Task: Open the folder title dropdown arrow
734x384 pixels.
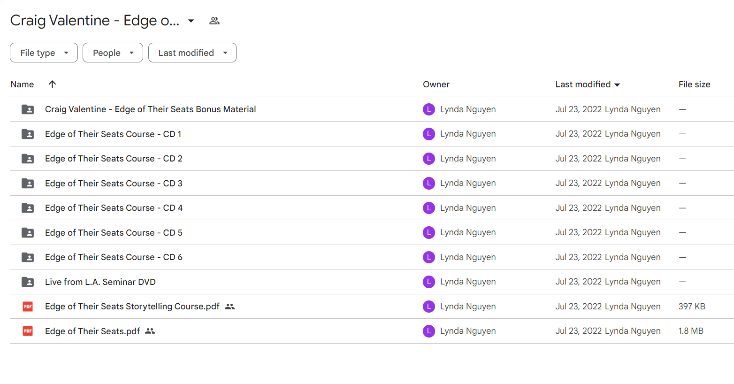Action: coord(191,21)
